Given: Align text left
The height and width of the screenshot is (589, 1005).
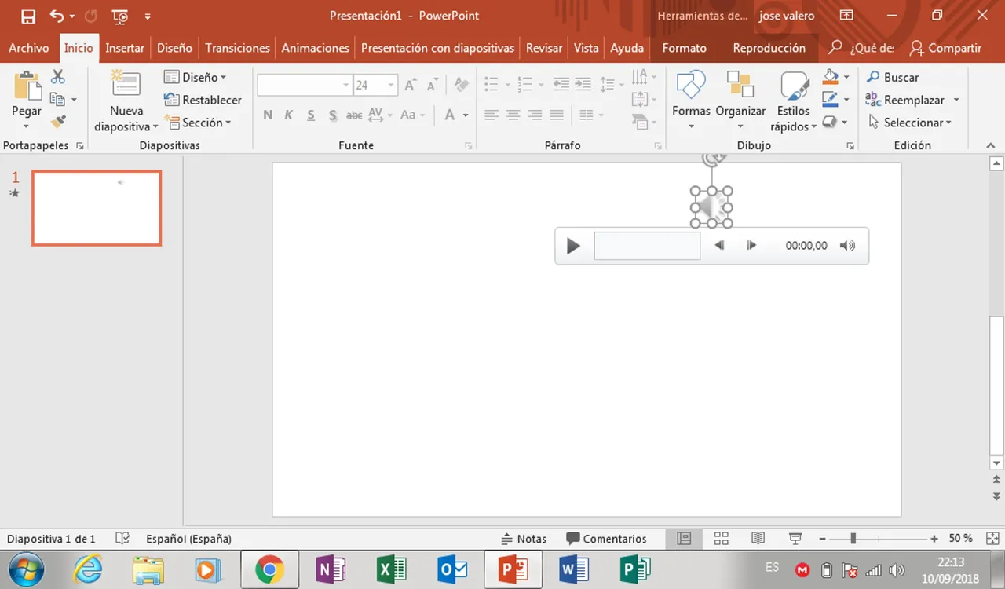Looking at the screenshot, I should pos(492,115).
